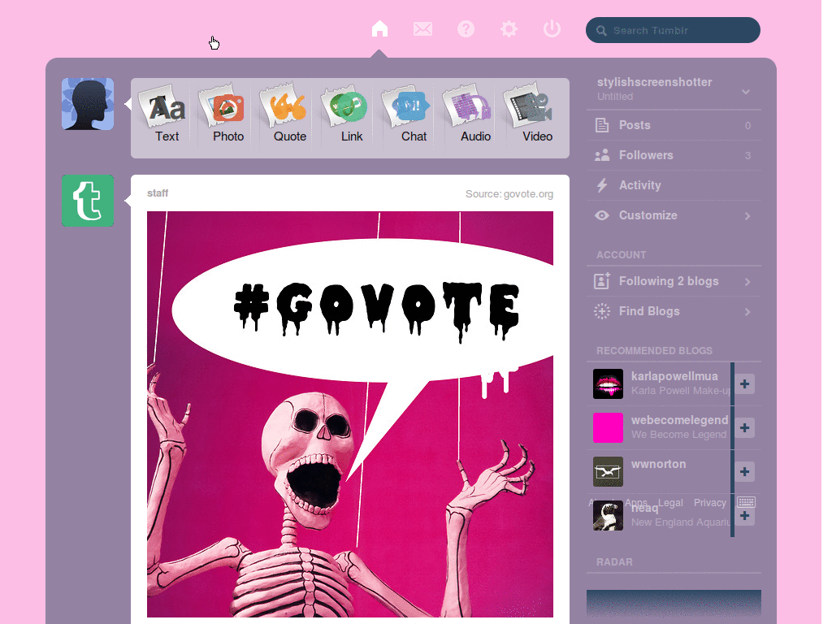
Task: Open the neaq blog link
Action: 644,509
